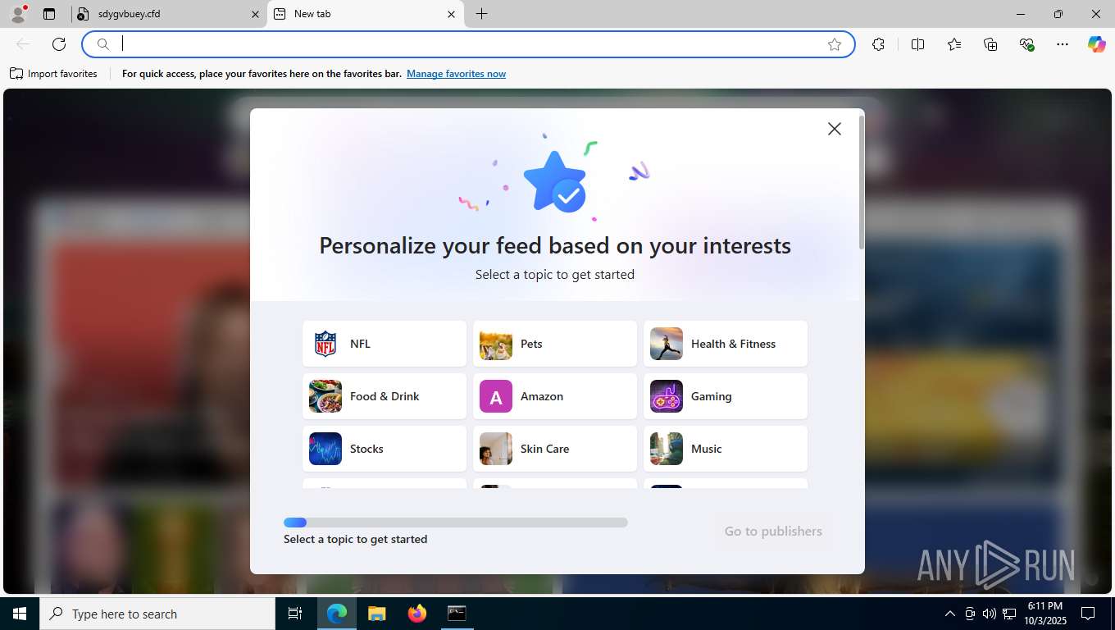Open the Manage favorites now link
Viewport: 1115px width, 630px height.
tap(456, 74)
